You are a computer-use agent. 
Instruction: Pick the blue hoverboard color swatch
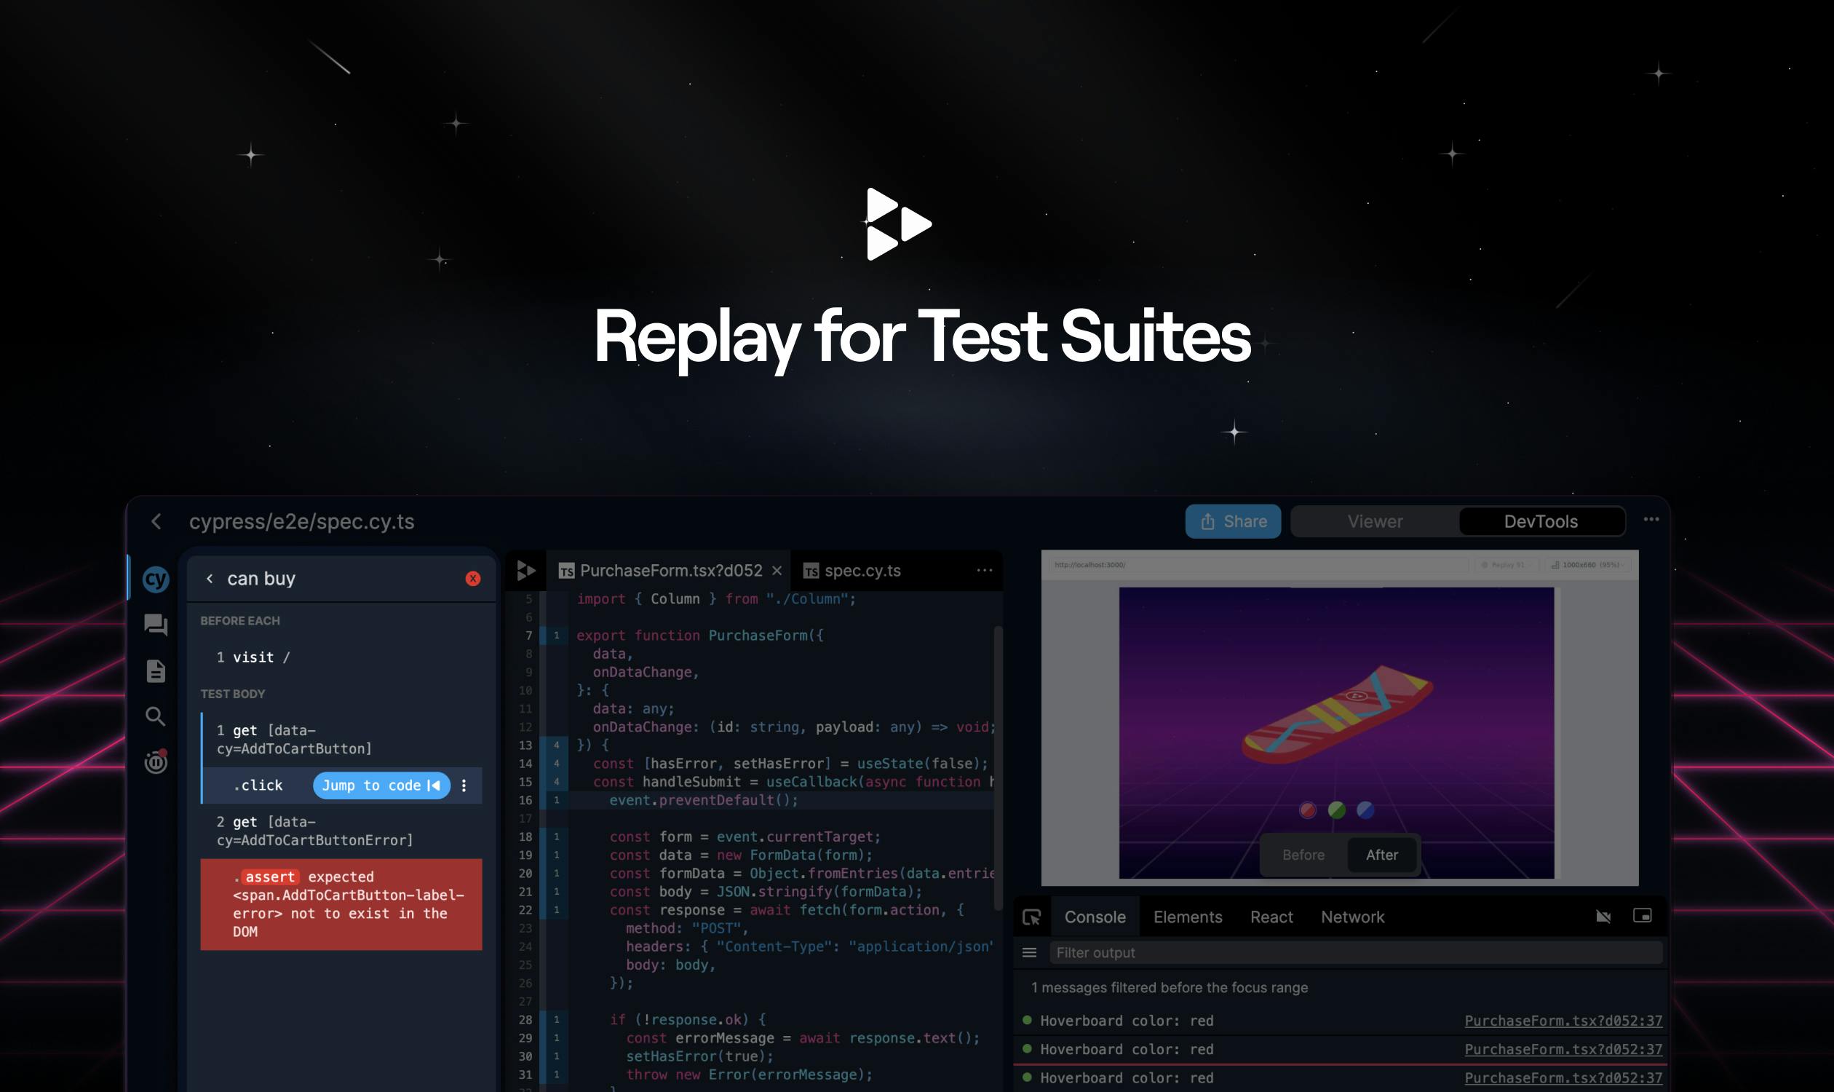[x=1365, y=810]
